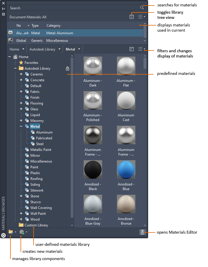Pick the Anodized - Black swatch
Screen dimensions: 208x267
[93, 169]
